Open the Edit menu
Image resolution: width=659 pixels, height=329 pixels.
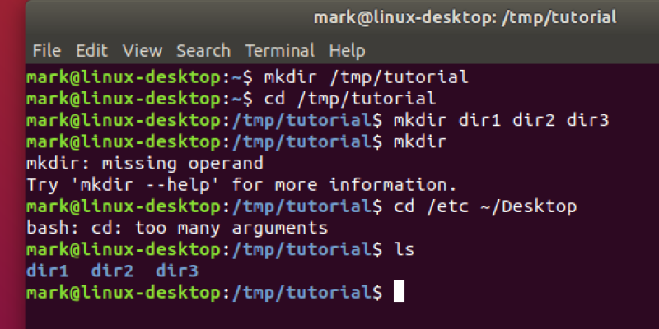[x=91, y=50]
